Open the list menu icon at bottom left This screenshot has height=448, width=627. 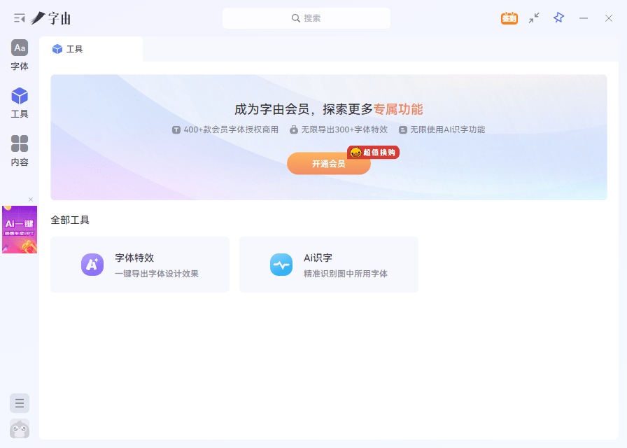pyautogui.click(x=19, y=403)
